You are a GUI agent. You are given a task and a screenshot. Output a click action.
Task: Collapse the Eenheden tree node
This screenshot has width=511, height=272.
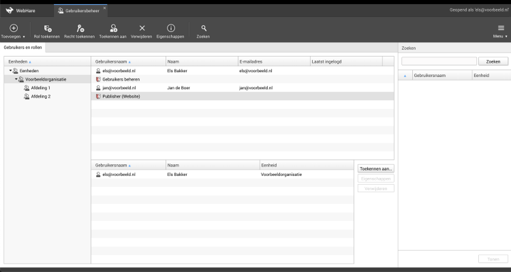point(10,70)
